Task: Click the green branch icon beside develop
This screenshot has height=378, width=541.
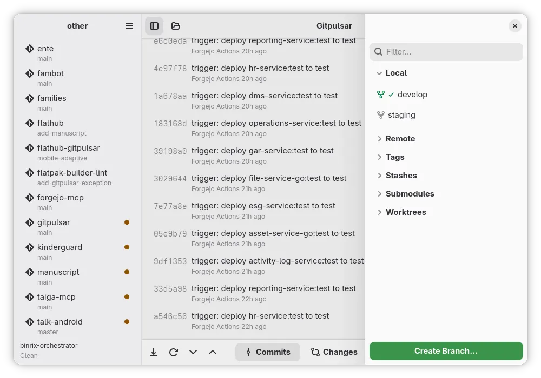Action: pyautogui.click(x=381, y=94)
